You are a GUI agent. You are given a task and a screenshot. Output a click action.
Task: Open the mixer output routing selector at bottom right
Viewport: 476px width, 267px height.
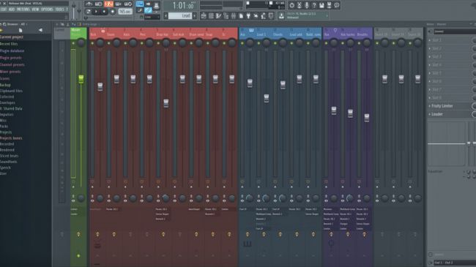pyautogui.click(x=454, y=263)
